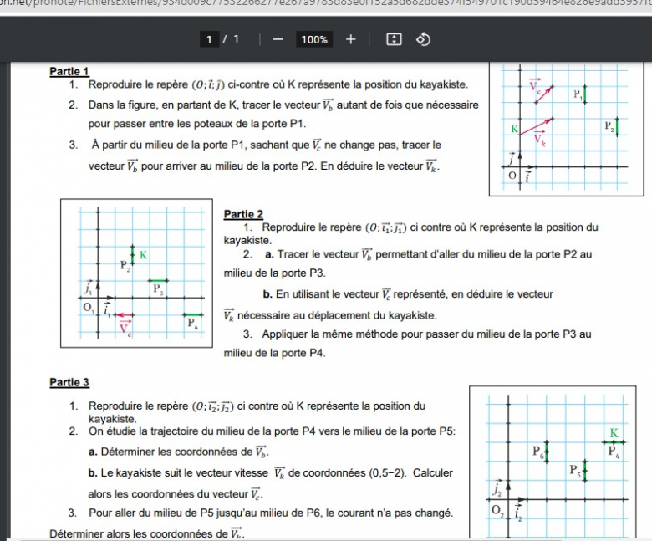This screenshot has height=541, width=652.
Task: Click the P4 label in Partie 2 diagram
Action: tap(192, 323)
